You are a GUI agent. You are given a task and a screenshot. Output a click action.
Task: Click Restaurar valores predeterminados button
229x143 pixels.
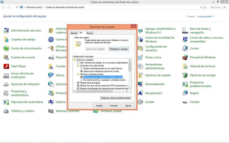click(x=116, y=98)
